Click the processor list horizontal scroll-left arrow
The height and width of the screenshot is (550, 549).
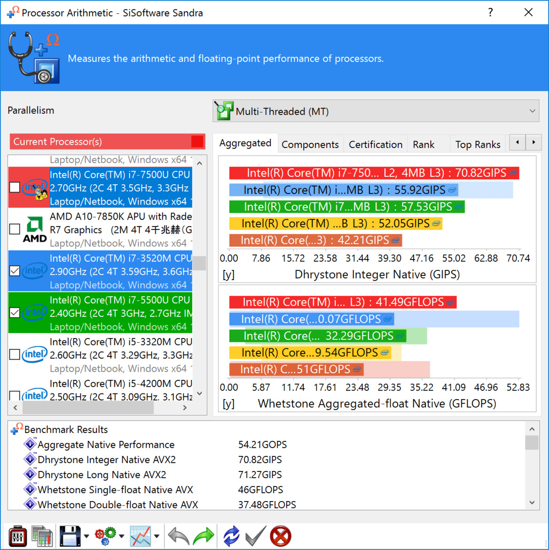(x=15, y=408)
